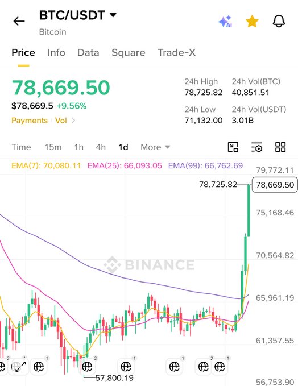
Task: Switch to the Price tab
Action: [x=23, y=53]
